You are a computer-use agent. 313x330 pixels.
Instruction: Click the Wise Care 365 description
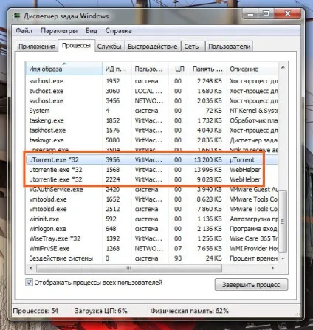253,238
